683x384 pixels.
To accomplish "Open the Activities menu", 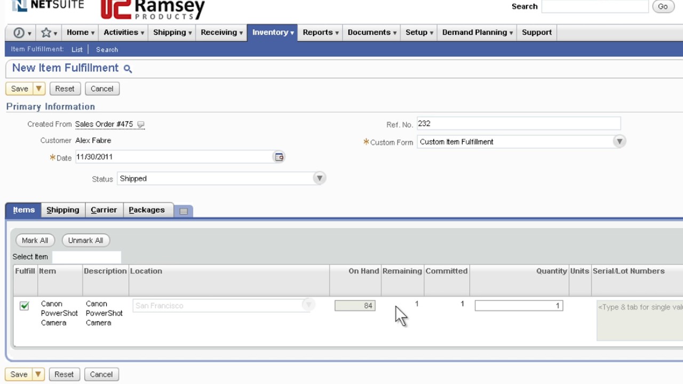I will [x=124, y=33].
